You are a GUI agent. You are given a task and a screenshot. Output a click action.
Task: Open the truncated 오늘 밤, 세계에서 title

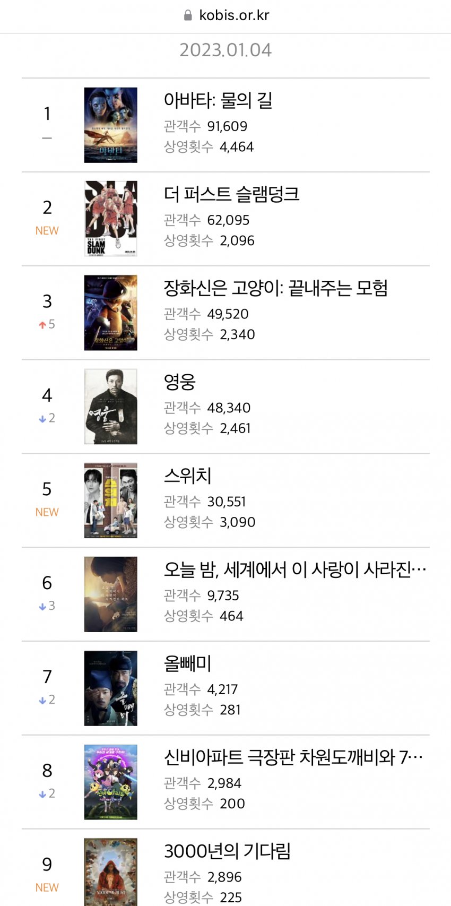click(x=294, y=570)
